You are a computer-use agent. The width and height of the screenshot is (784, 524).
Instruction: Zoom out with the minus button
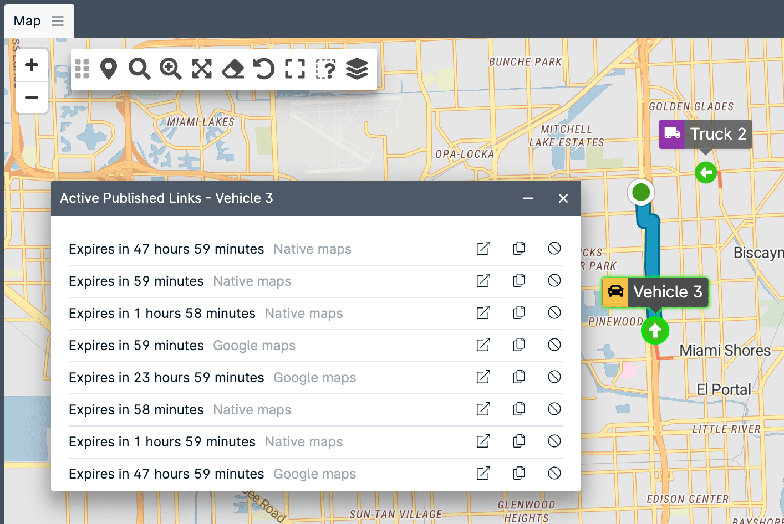pyautogui.click(x=32, y=97)
